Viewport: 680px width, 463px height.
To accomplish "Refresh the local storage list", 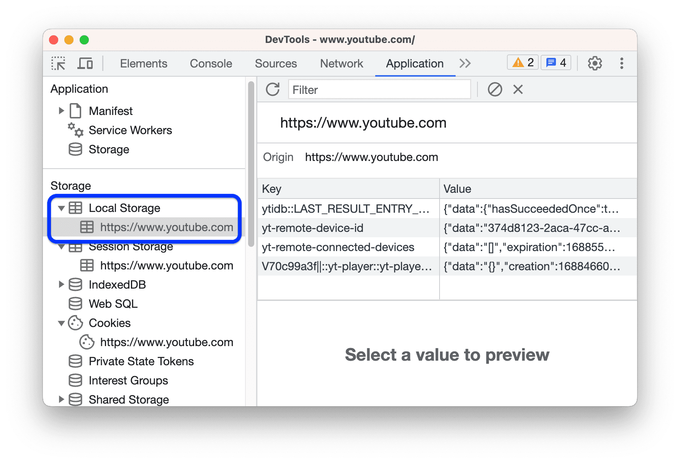I will [x=273, y=89].
